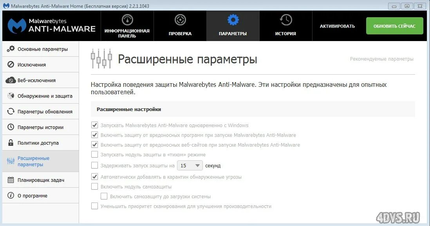Uncheck Запускать одновременно с Windows

94,125
